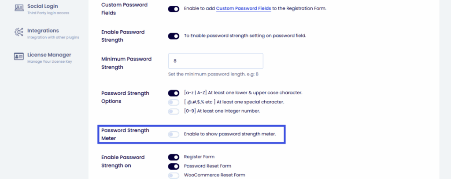Click the Password Strength Meter label
This screenshot has width=451, height=179.
pyautogui.click(x=125, y=134)
